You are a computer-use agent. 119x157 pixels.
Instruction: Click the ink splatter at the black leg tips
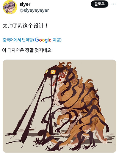point(11,135)
